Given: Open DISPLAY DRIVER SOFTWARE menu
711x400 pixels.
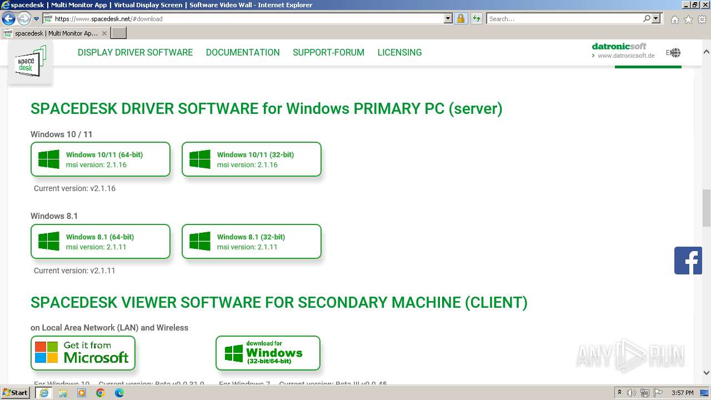Looking at the screenshot, I should click(135, 52).
